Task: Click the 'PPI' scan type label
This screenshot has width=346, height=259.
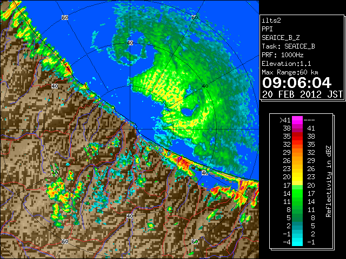Action: 267,29
